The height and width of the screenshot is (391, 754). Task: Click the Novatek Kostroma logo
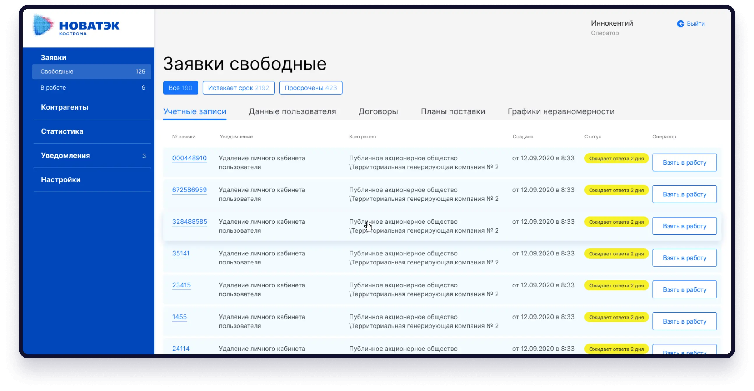point(76,26)
